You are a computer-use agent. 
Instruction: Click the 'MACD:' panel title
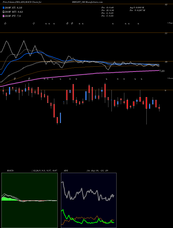click(x=10, y=171)
